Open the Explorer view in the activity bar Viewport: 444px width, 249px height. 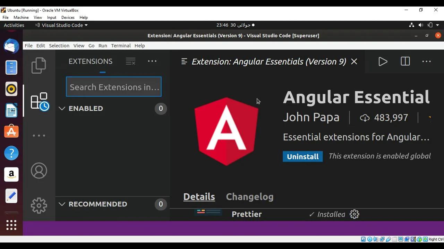(39, 65)
